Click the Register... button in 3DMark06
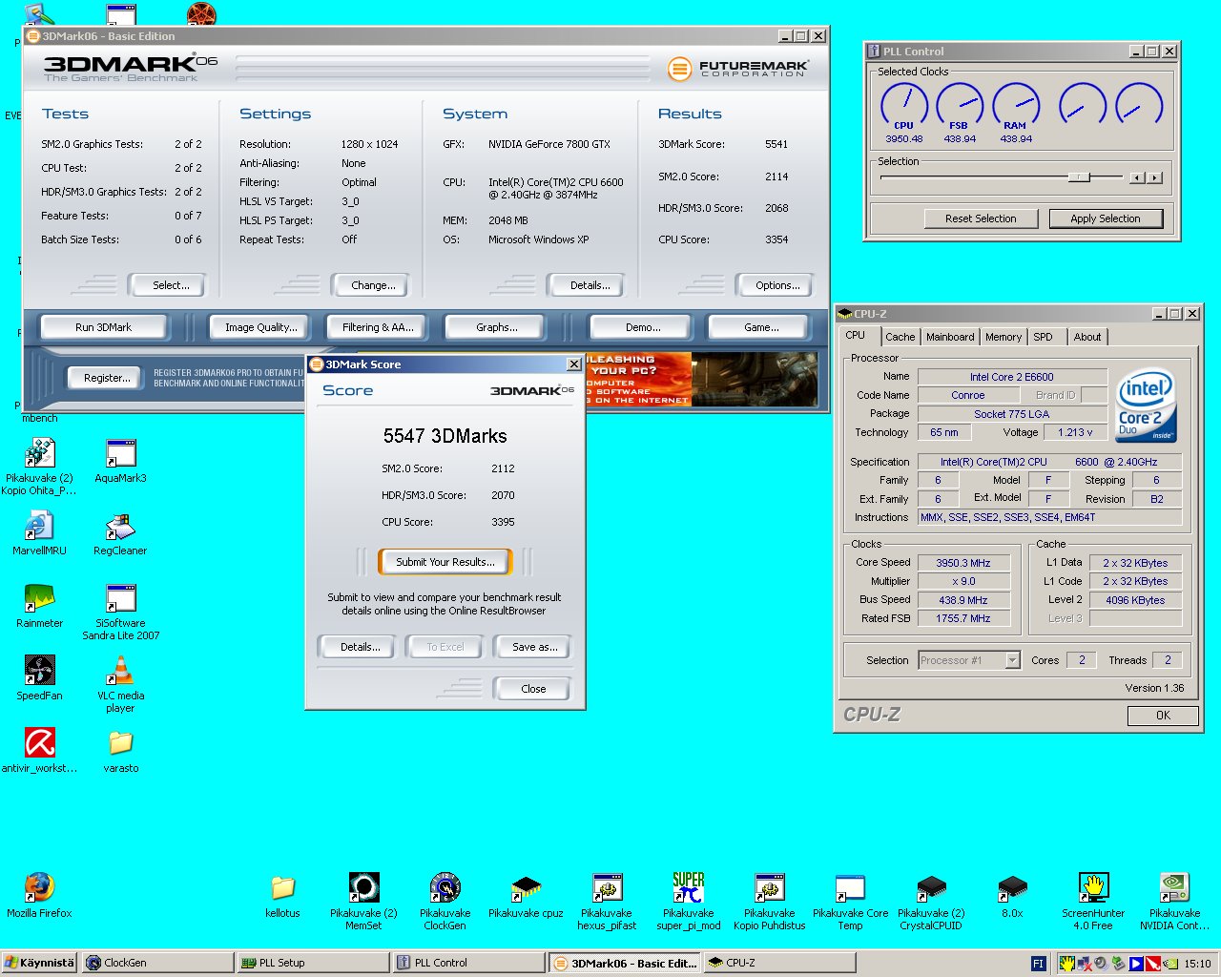The image size is (1221, 977). pos(107,378)
